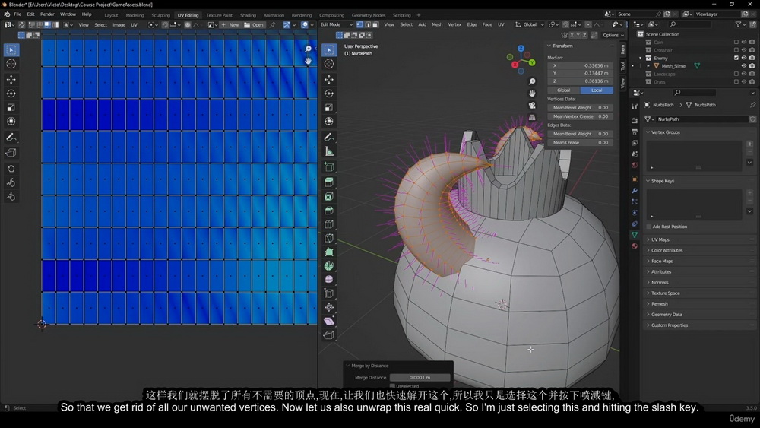Collapse the Vertex Groups panel
The height and width of the screenshot is (428, 760).
pos(666,132)
